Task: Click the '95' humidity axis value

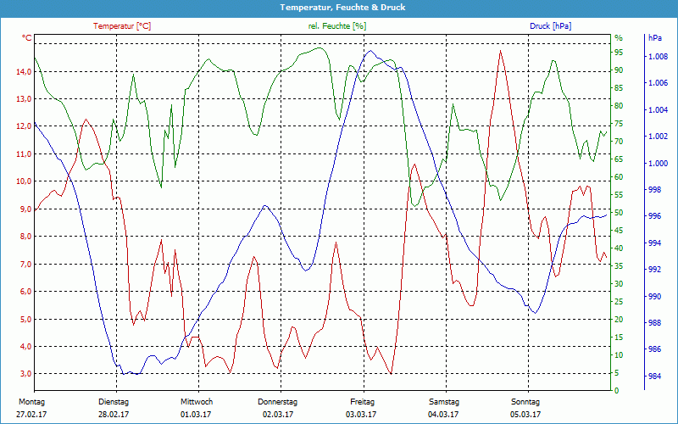Action: tap(619, 53)
